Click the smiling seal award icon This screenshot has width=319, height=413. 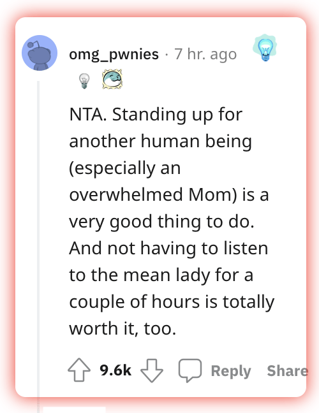point(112,79)
